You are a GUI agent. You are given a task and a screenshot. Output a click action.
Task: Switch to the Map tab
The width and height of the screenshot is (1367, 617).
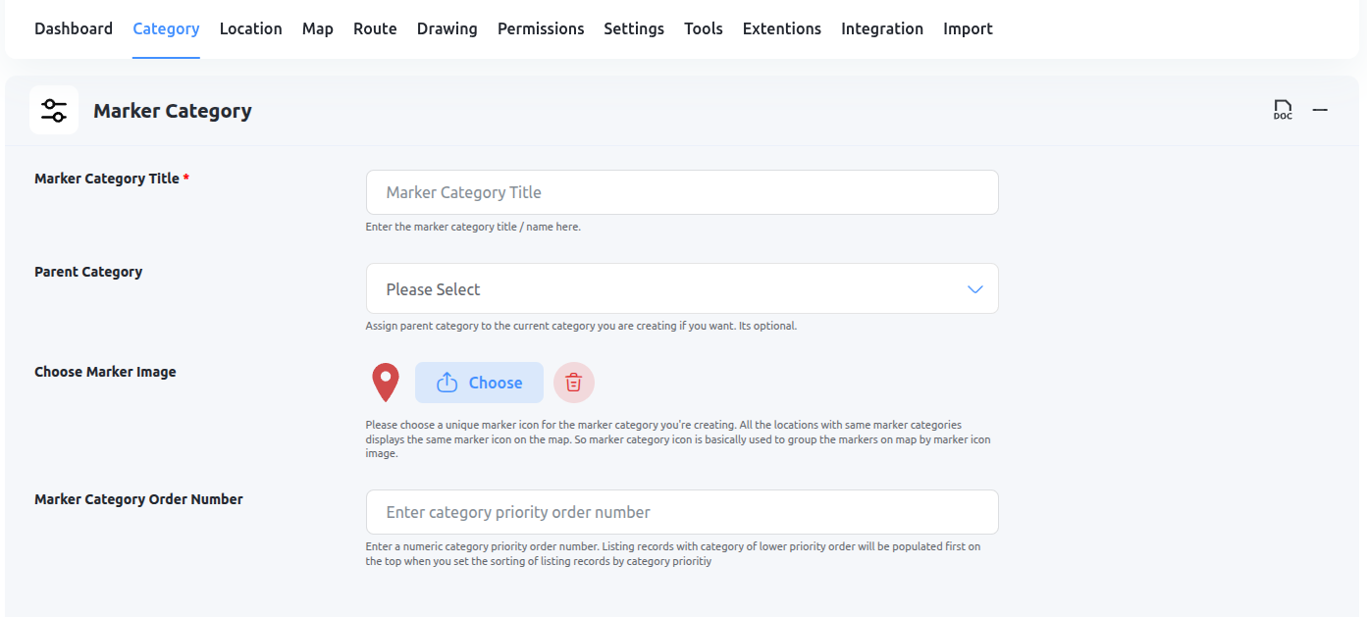tap(317, 28)
